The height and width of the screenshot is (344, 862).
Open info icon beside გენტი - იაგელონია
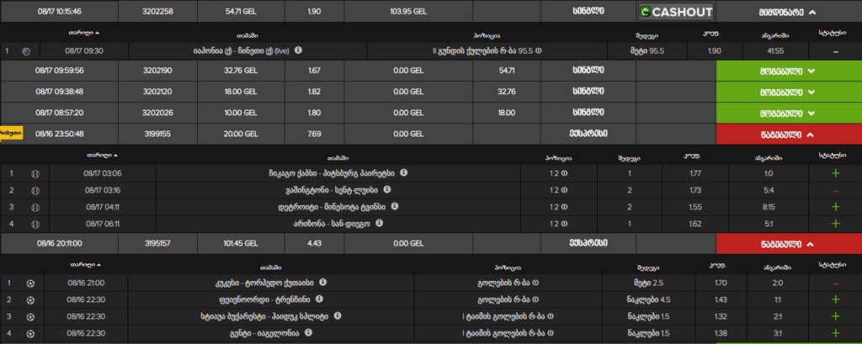coord(309,332)
